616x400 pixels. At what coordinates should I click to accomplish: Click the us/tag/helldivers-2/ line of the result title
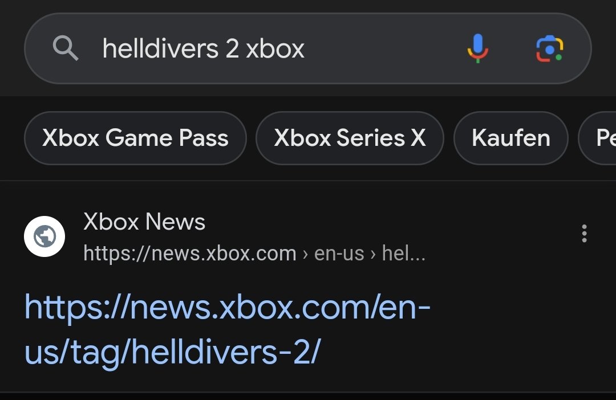pos(173,352)
